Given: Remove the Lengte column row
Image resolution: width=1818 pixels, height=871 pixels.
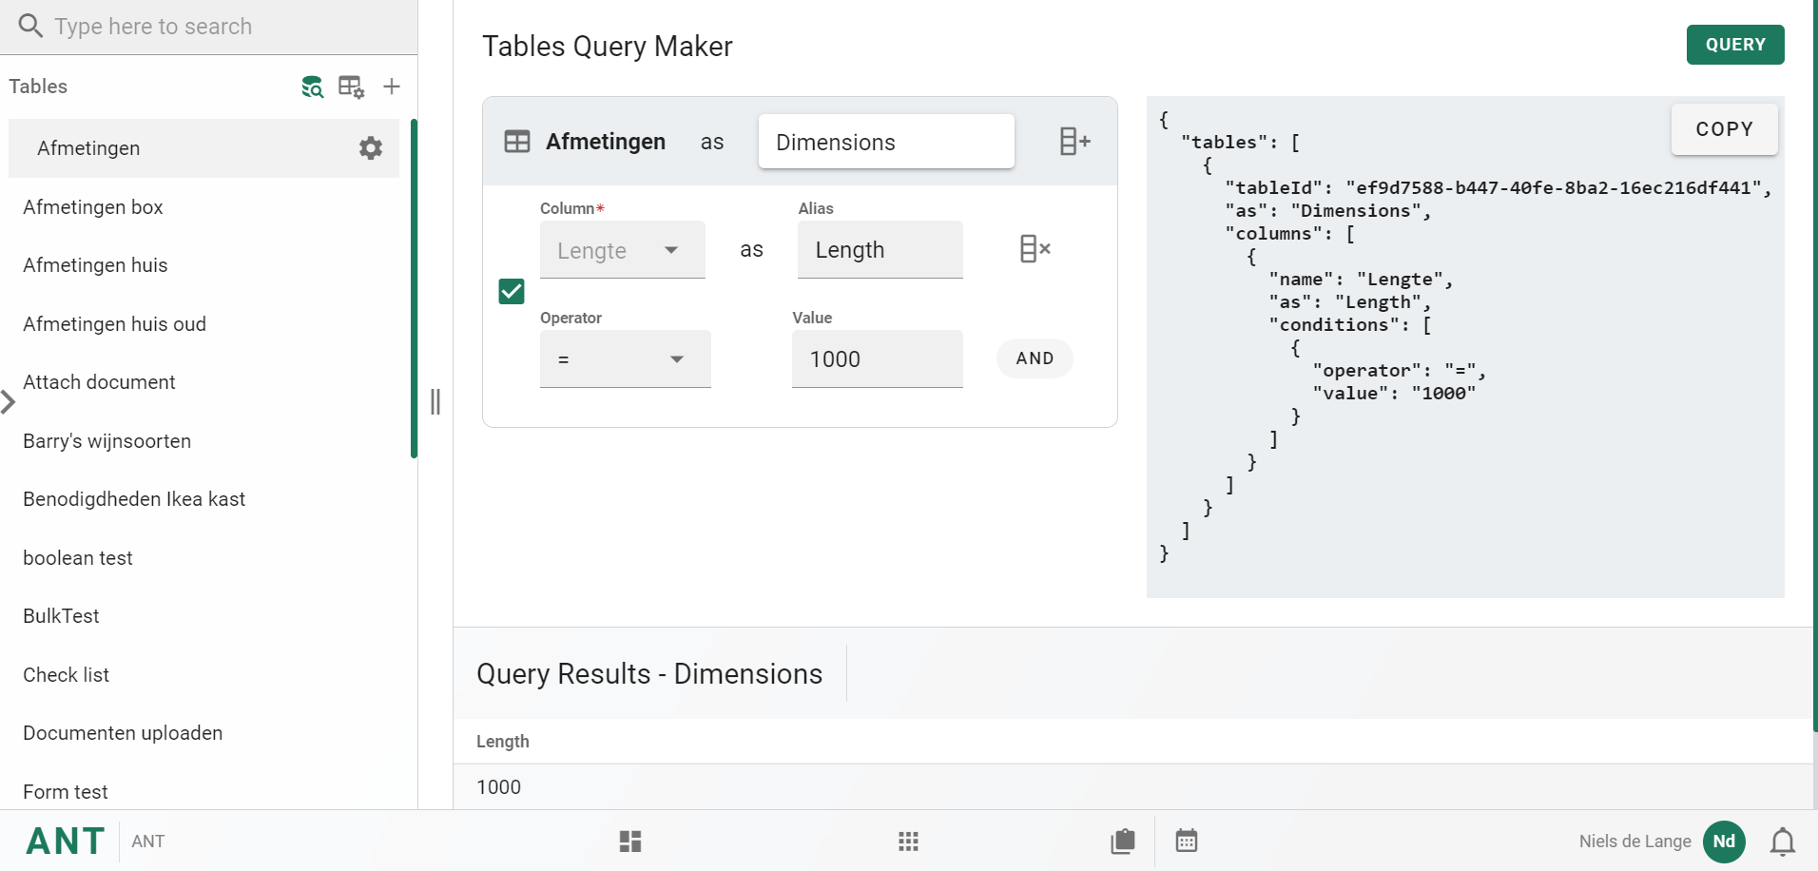Looking at the screenshot, I should pyautogui.click(x=1035, y=249).
